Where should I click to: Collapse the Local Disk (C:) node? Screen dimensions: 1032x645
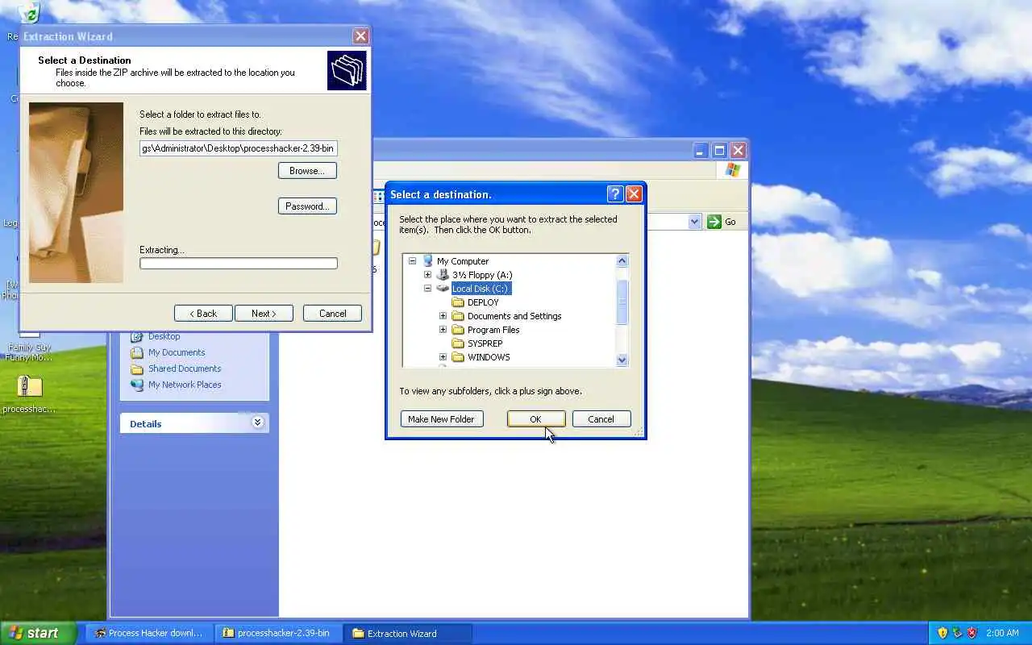427,289
